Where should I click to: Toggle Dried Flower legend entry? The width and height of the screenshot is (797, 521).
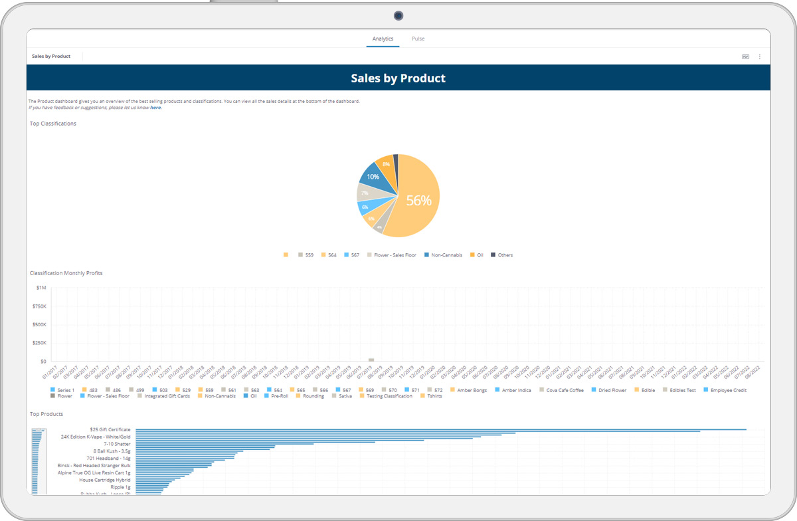[610, 390]
